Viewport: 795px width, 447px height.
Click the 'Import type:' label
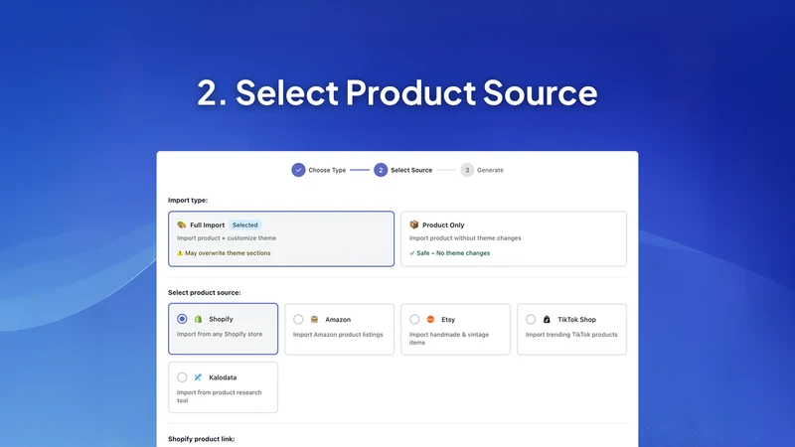point(188,201)
